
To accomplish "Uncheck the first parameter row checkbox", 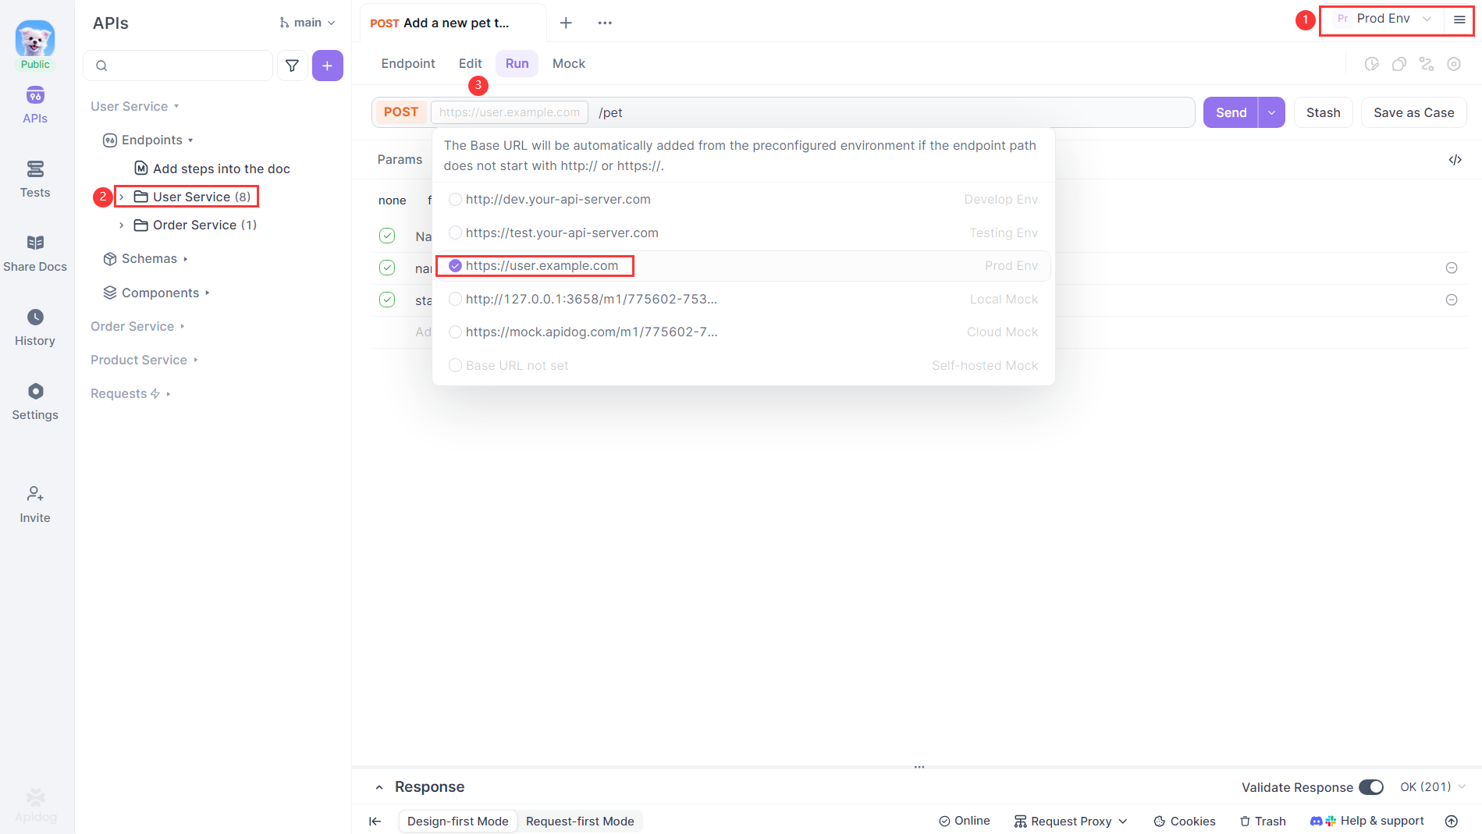I will [387, 236].
